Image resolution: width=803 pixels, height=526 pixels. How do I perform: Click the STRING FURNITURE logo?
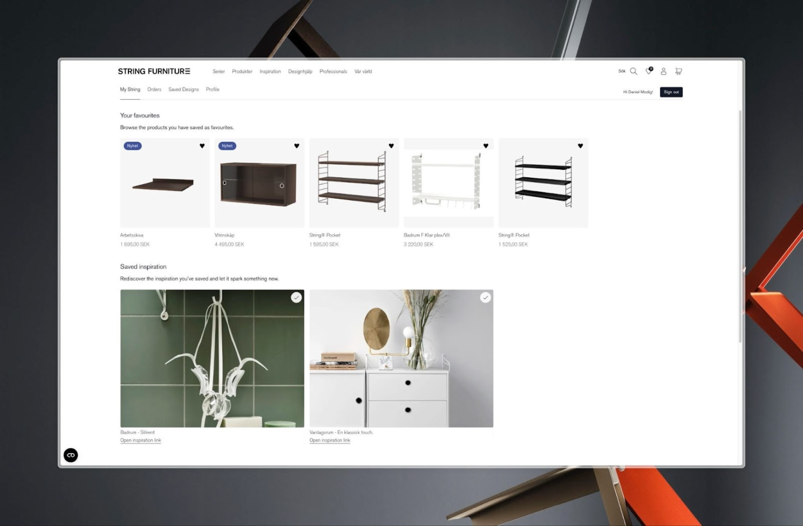(154, 71)
